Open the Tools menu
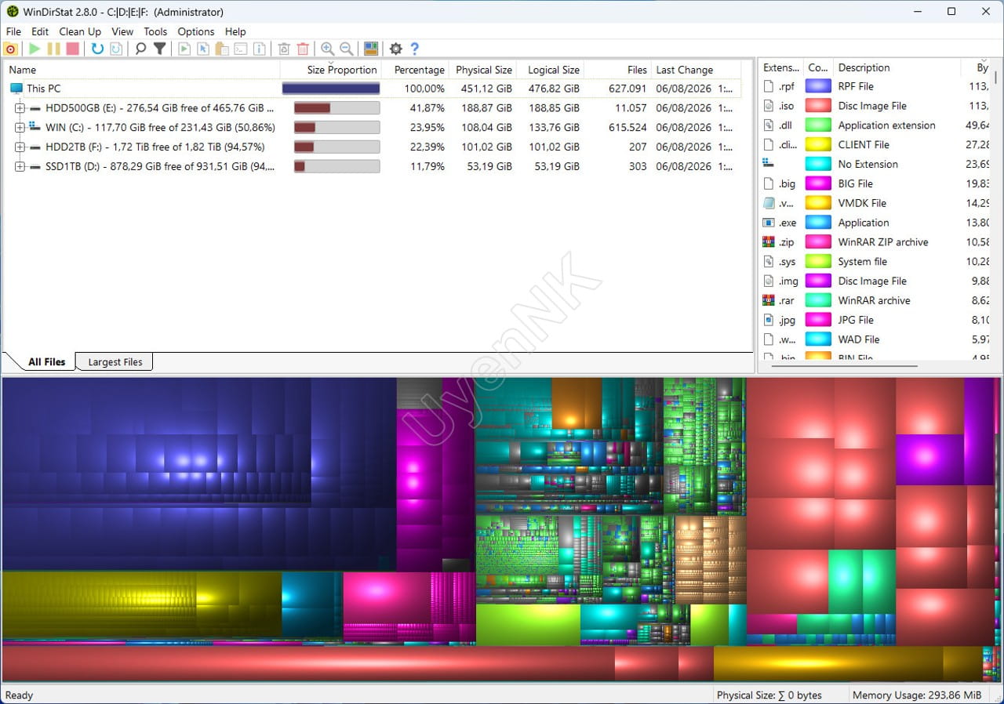Image resolution: width=1004 pixels, height=704 pixels. click(x=155, y=31)
